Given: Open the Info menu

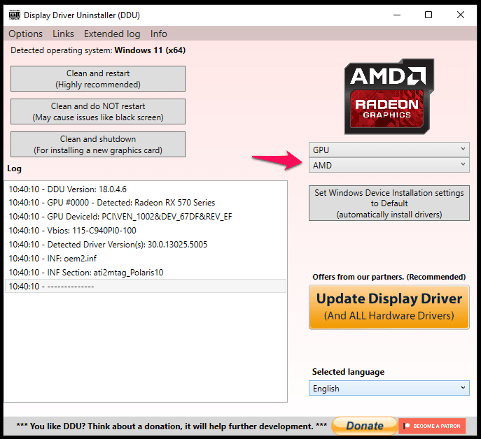Looking at the screenshot, I should coord(159,34).
